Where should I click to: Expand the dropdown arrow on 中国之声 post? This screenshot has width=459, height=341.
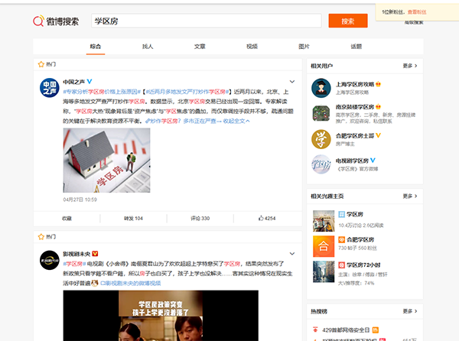tap(292, 82)
